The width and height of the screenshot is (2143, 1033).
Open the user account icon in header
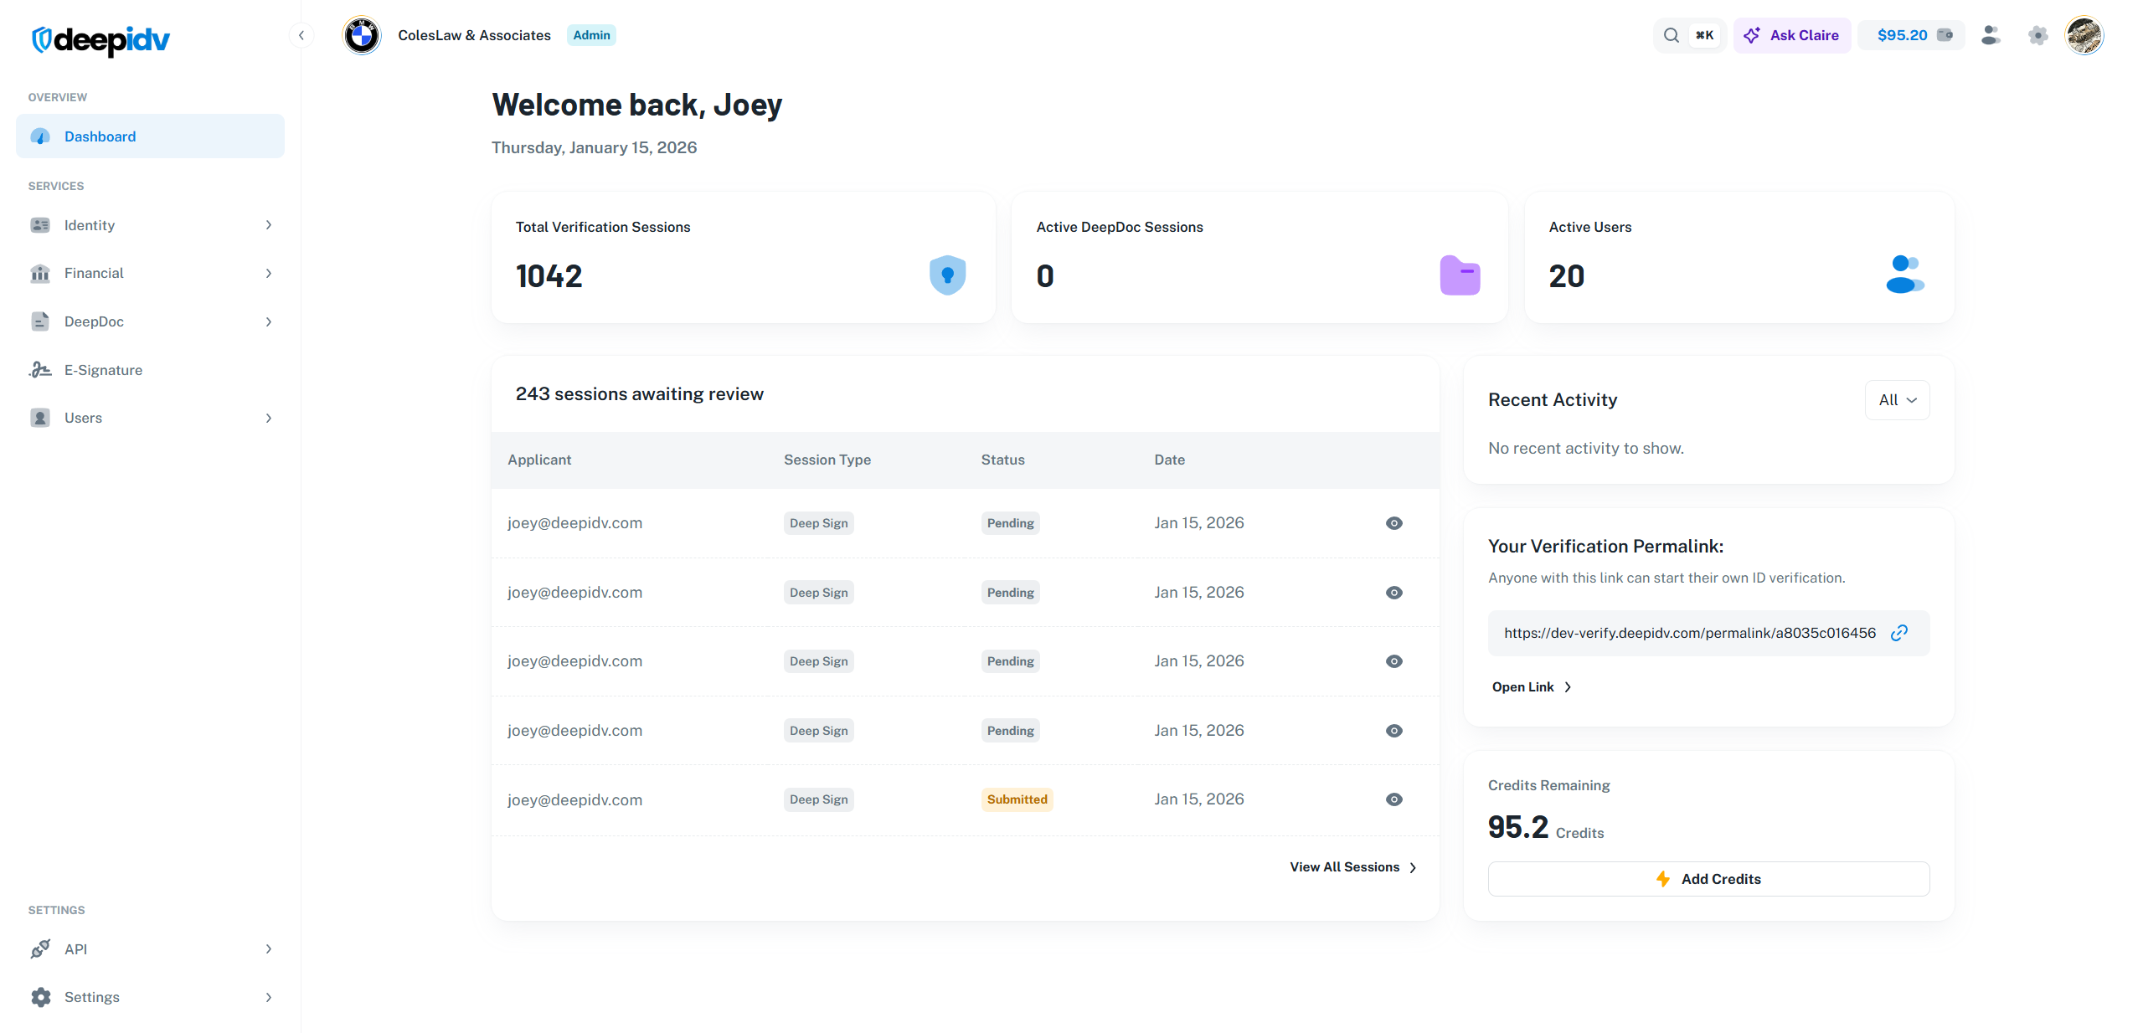coord(1991,35)
